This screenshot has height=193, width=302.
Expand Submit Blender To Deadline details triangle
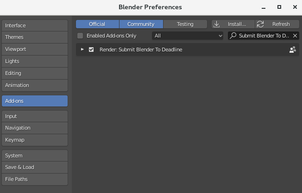(82, 50)
